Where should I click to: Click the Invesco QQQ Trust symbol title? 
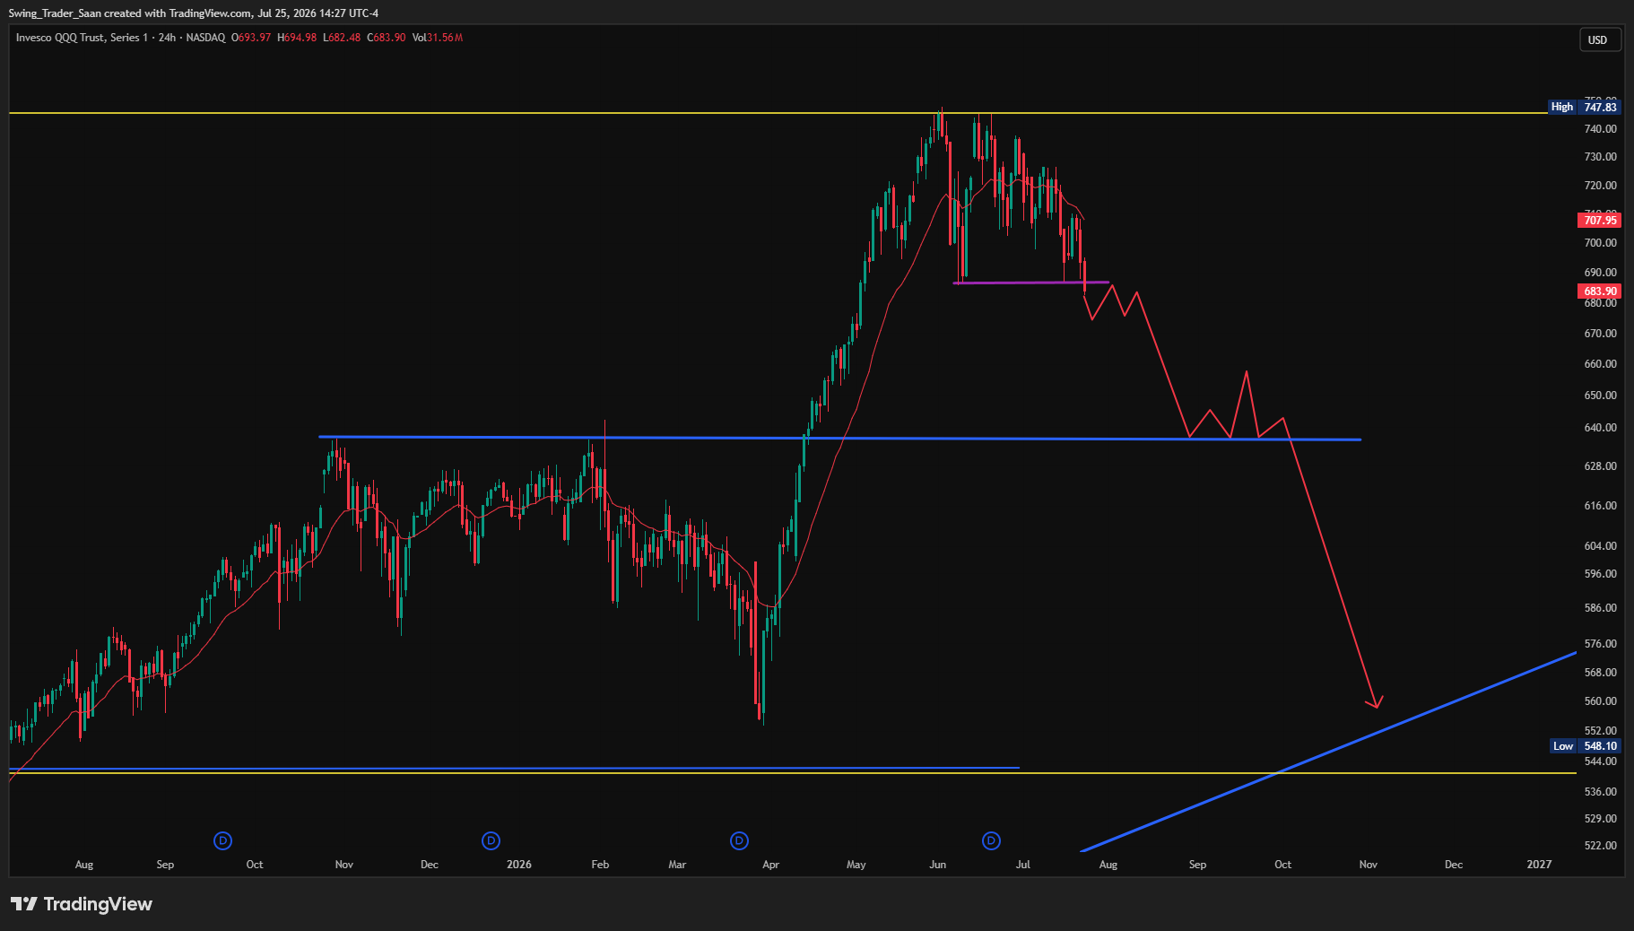point(82,38)
